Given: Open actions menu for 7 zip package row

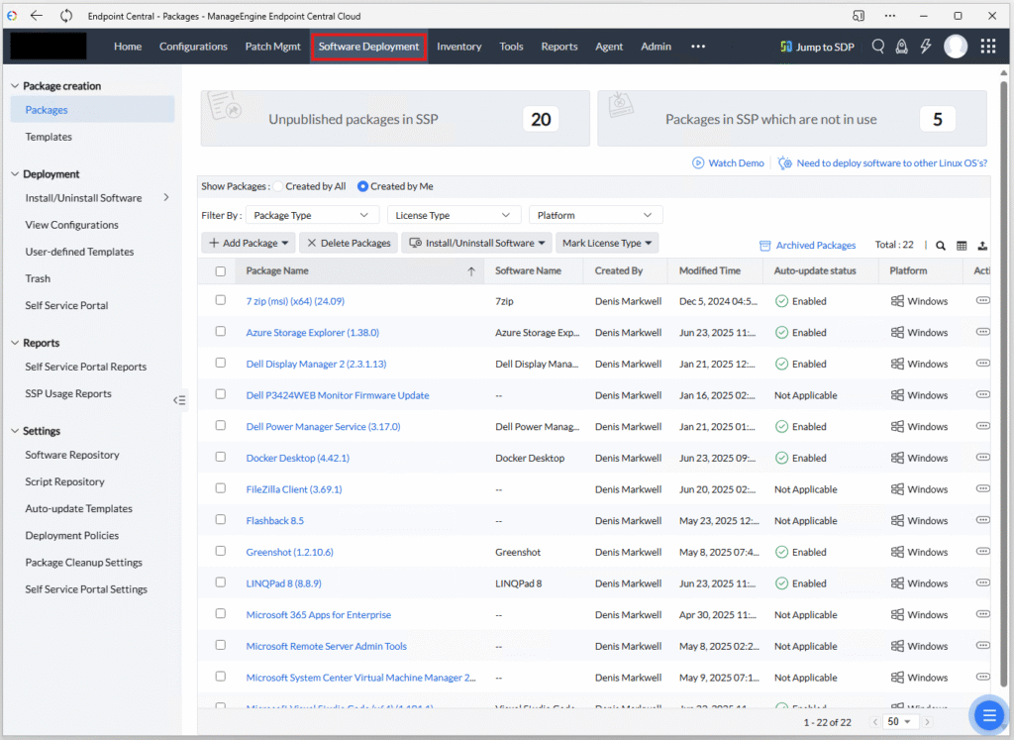Looking at the screenshot, I should tap(982, 300).
